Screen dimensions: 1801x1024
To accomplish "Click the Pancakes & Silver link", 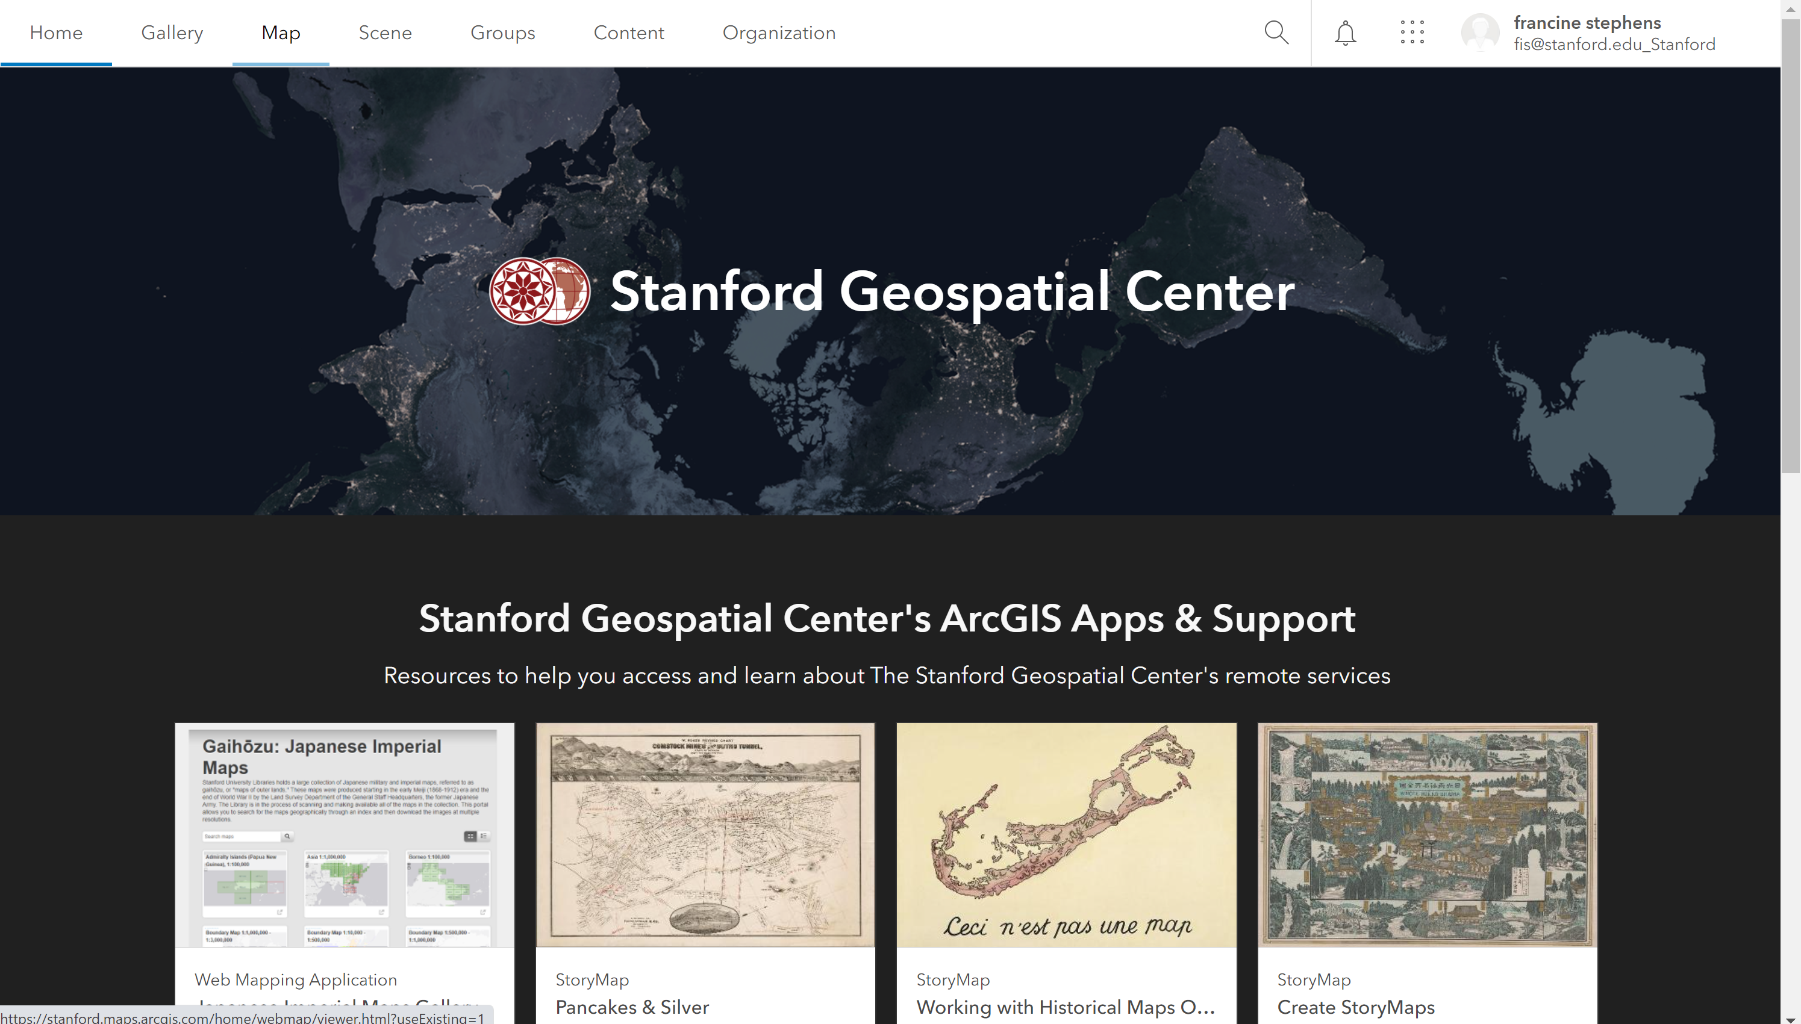I will click(632, 1007).
